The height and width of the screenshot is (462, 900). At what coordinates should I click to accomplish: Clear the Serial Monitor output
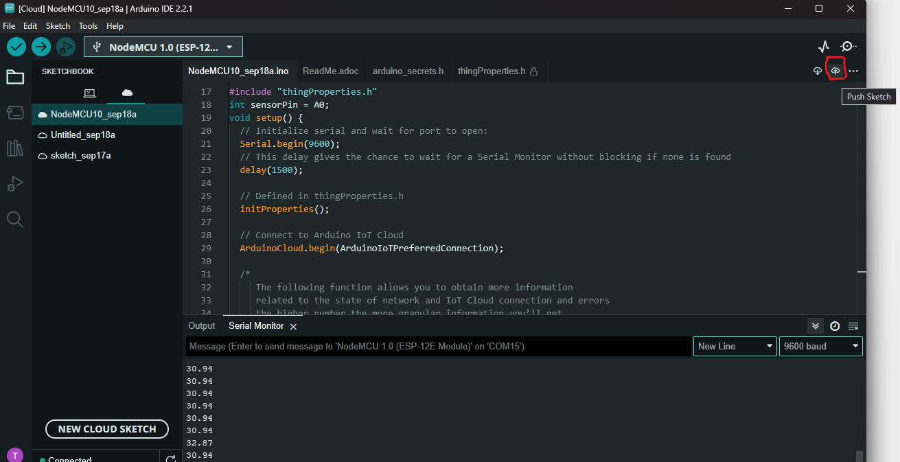coord(853,326)
